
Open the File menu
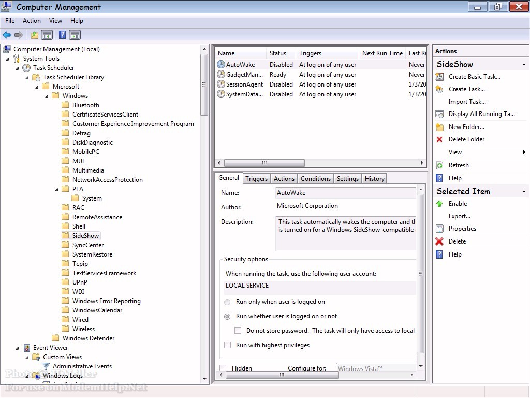point(10,21)
